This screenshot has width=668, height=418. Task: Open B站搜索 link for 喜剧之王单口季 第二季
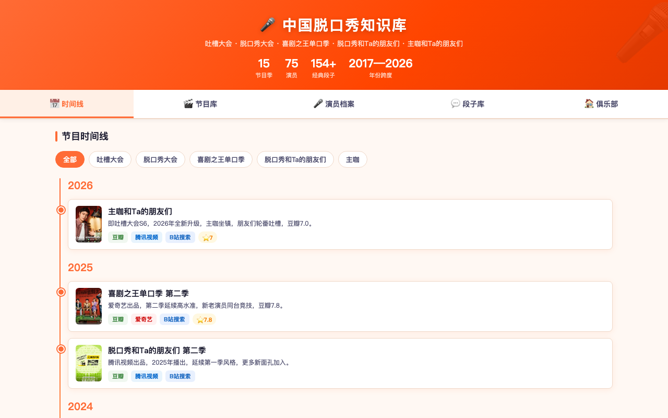174,319
